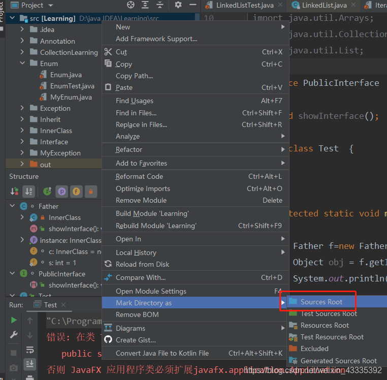Close the LinkedListTest.java tab

point(280,5)
